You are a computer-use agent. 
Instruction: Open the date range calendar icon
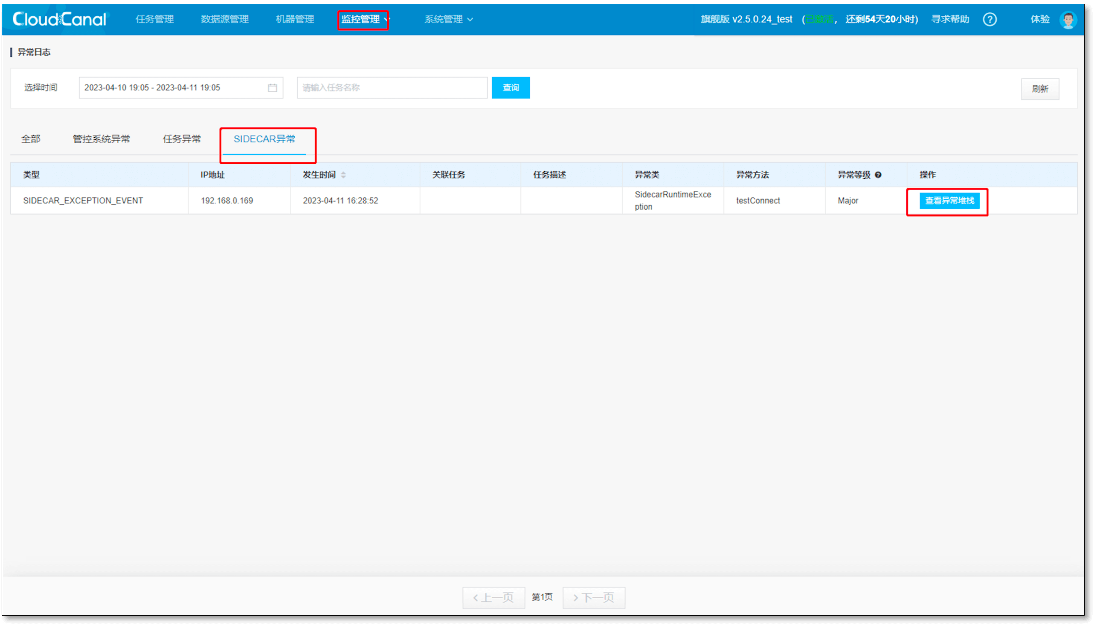click(272, 88)
